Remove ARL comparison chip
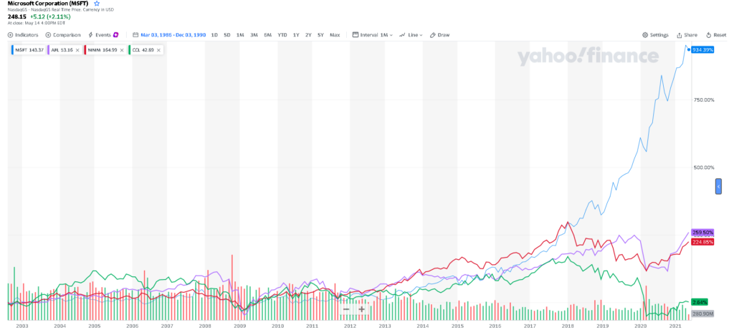This screenshot has height=330, width=734. point(77,49)
